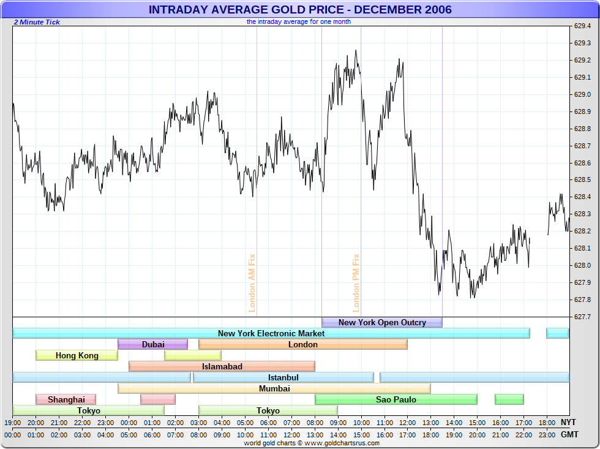Viewport: 600px width, 449px height.
Task: Click the purple Dubai session bar
Action: [152, 344]
